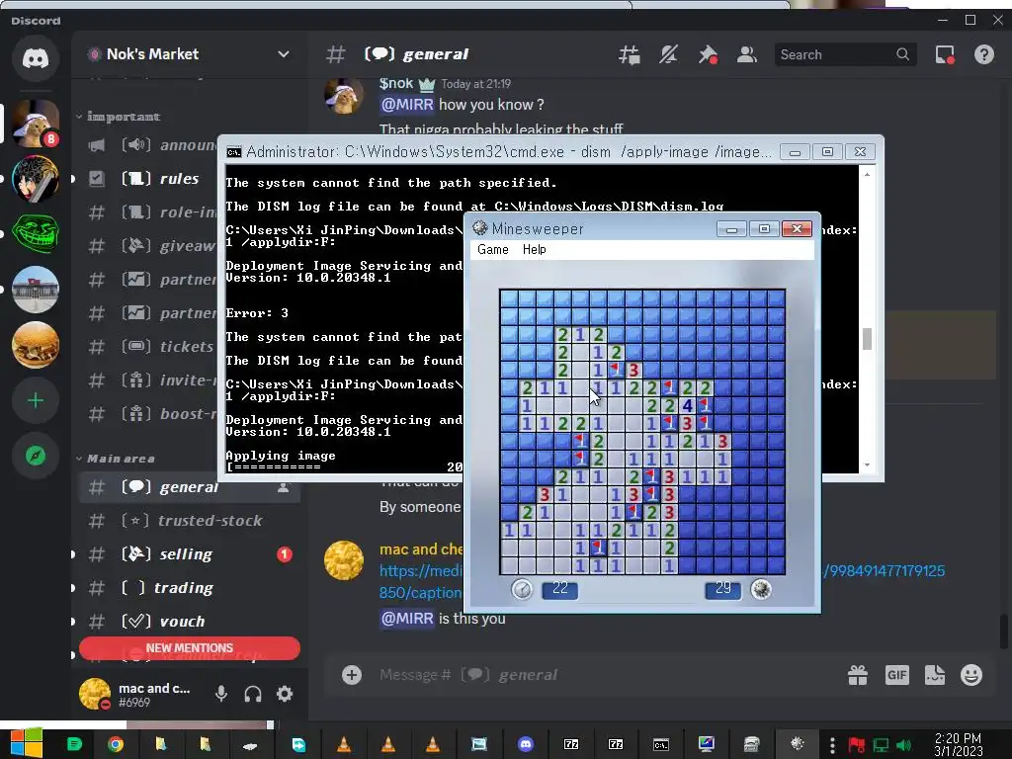Viewport: 1012px width, 759px height.
Task: Click Add a Server plus icon
Action: (36, 401)
